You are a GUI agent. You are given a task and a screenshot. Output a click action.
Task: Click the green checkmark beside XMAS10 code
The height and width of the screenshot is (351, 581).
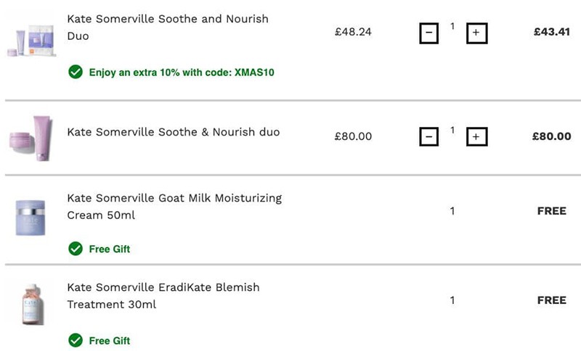(76, 72)
